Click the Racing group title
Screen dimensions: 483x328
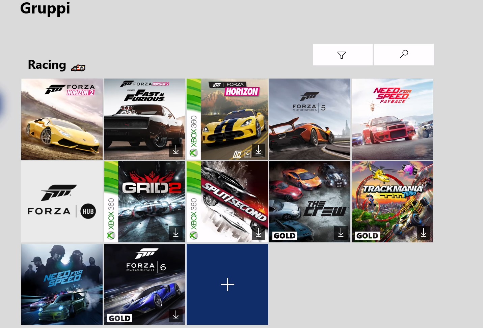(x=47, y=65)
